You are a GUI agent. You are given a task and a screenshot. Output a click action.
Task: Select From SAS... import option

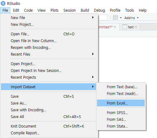pyautogui.click(x=121, y=119)
